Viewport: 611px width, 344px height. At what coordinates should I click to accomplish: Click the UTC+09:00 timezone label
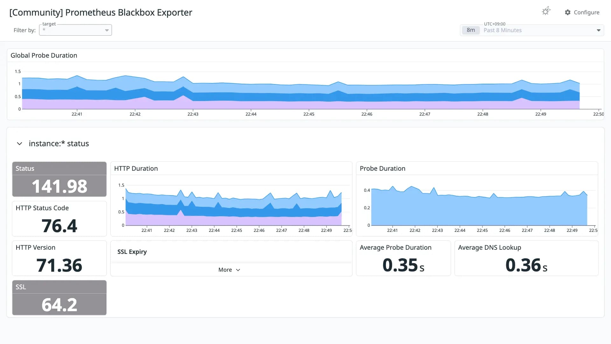click(495, 24)
